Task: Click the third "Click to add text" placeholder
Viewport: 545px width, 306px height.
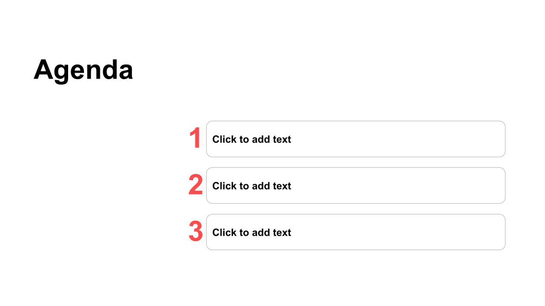Action: [x=252, y=232]
